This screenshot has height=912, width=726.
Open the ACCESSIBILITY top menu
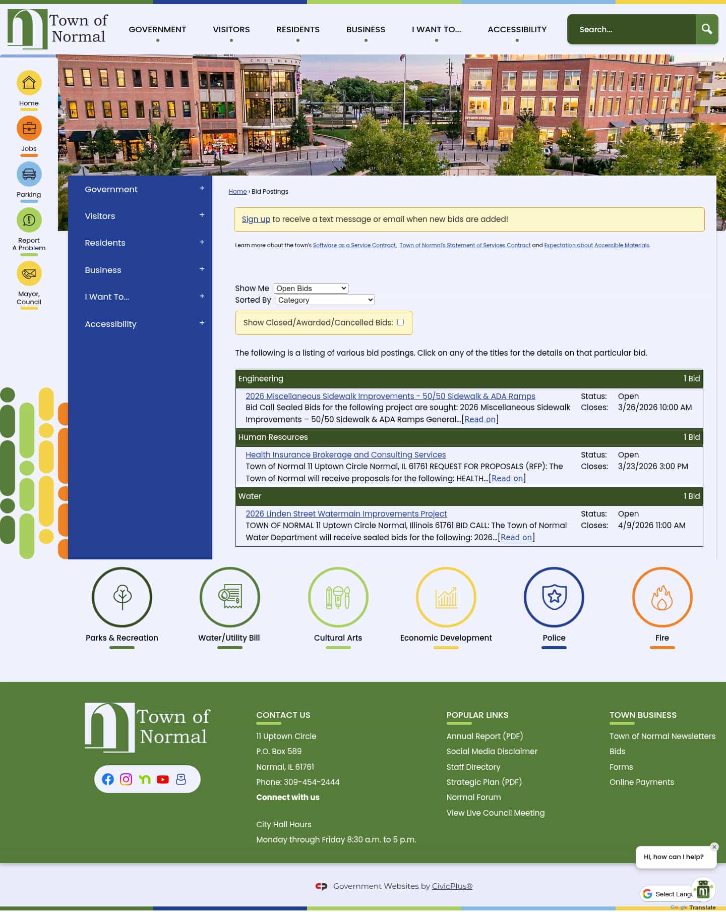coord(517,29)
